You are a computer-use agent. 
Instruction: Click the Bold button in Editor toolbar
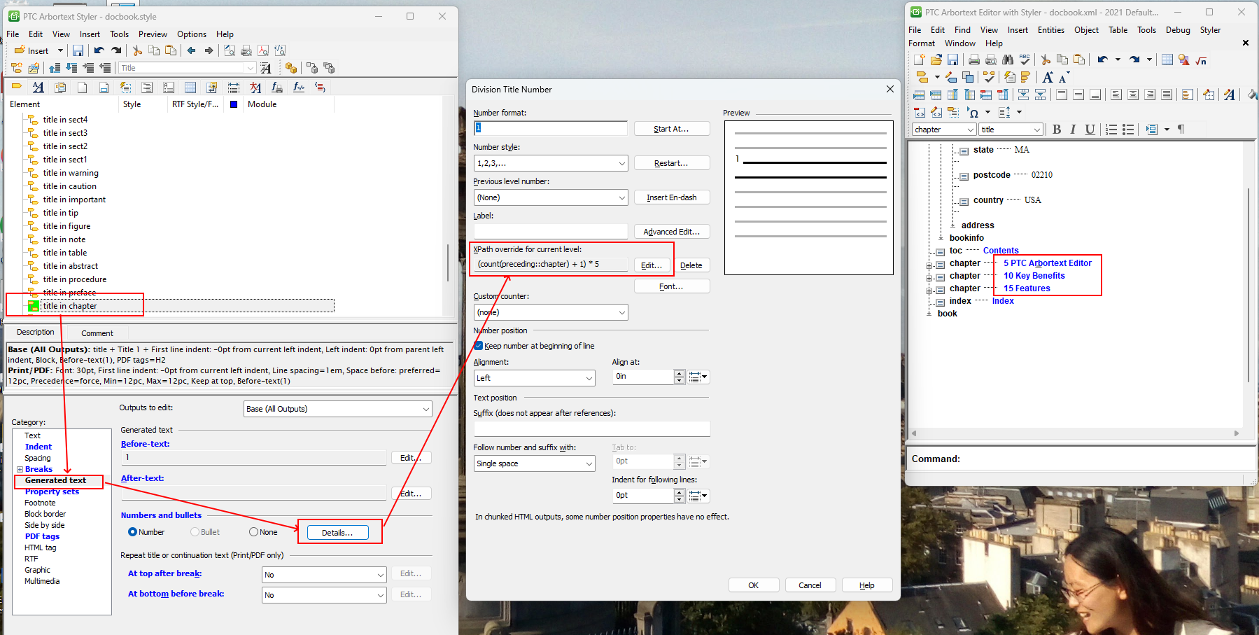click(1057, 130)
